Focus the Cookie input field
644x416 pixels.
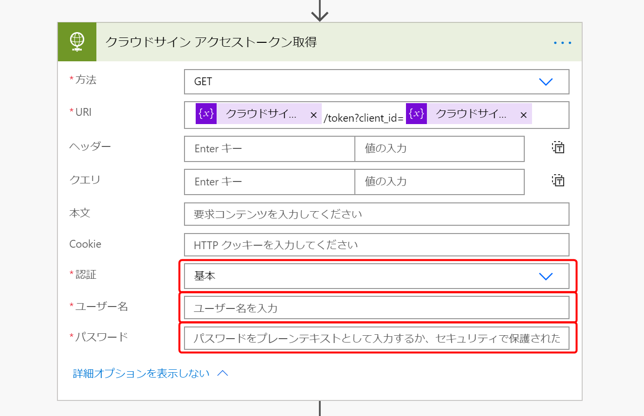point(376,245)
